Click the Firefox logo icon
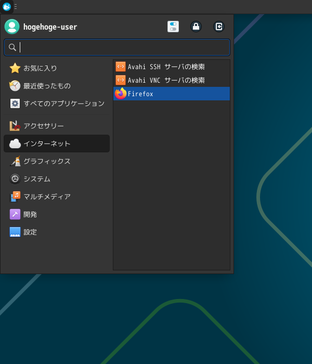312x364 pixels. coord(121,94)
